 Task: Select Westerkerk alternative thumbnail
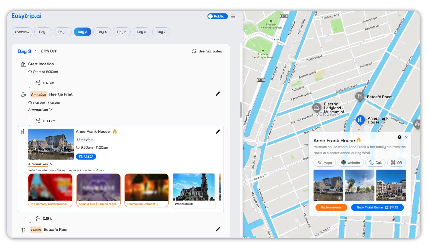(194, 190)
